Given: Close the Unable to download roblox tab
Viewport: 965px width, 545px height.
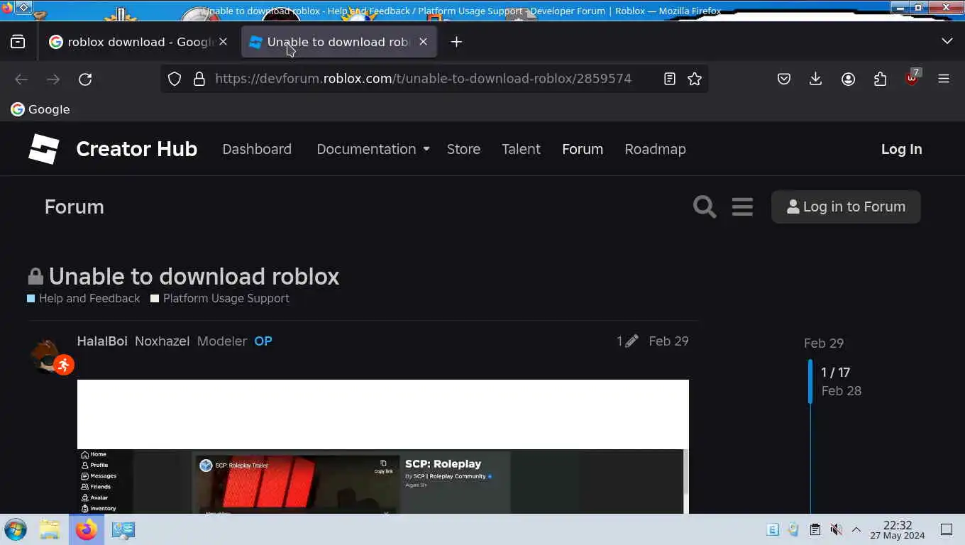Looking at the screenshot, I should [423, 42].
